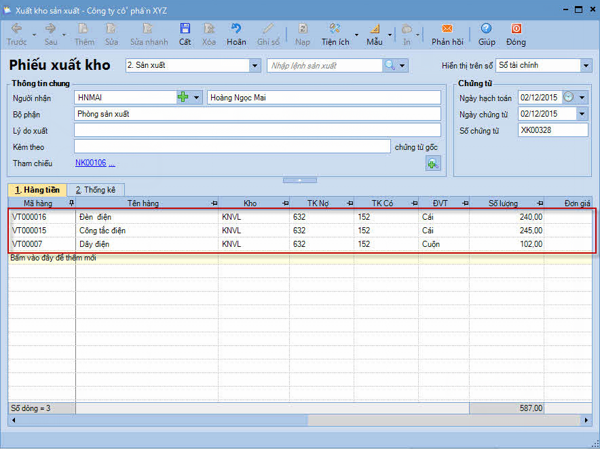Open the Giúp help icon
Screen dimensions: 600x449
486,28
